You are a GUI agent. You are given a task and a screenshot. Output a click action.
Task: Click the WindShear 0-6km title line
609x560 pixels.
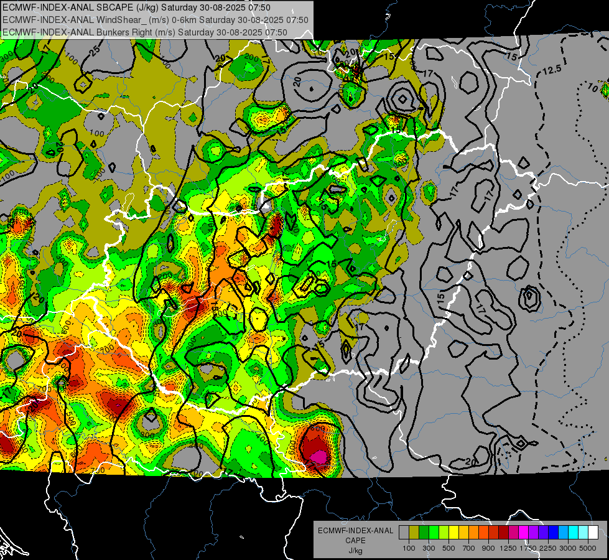pos(156,20)
